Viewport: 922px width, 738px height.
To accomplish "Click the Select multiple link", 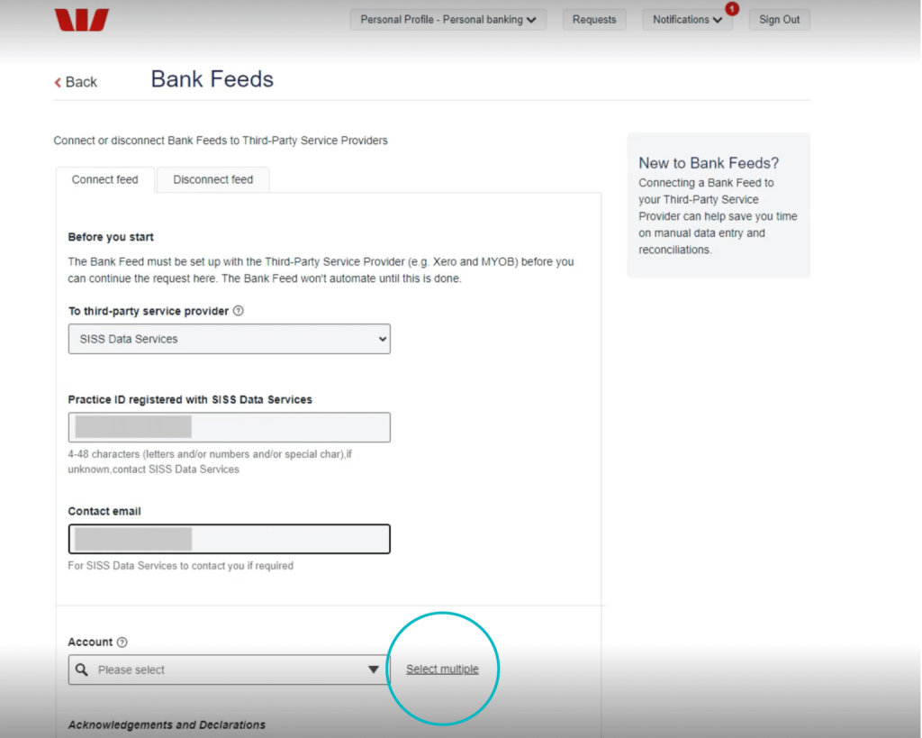I will pos(442,670).
